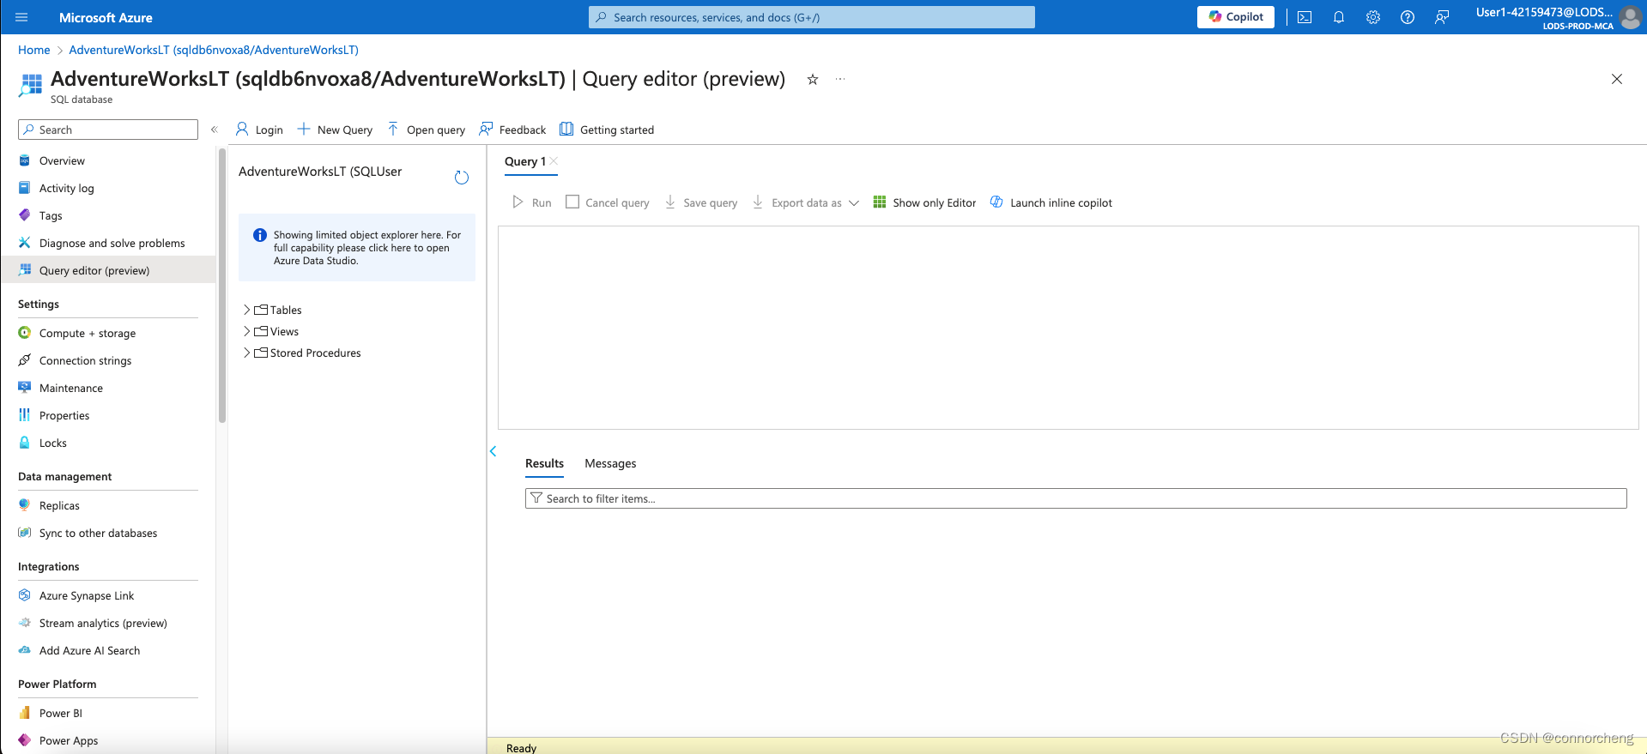Image resolution: width=1647 pixels, height=754 pixels.
Task: Expand the Tables folder
Action: 246,310
